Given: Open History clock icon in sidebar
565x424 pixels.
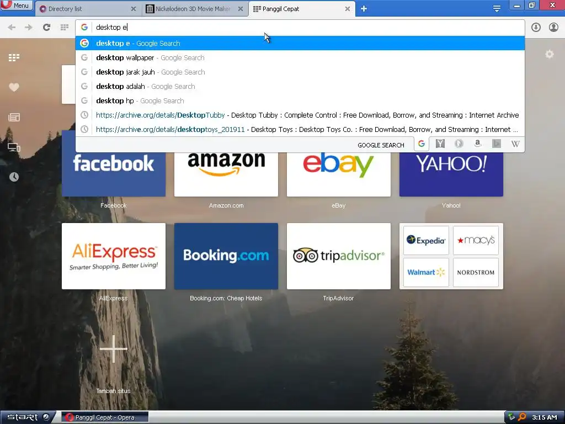Looking at the screenshot, I should click(14, 177).
